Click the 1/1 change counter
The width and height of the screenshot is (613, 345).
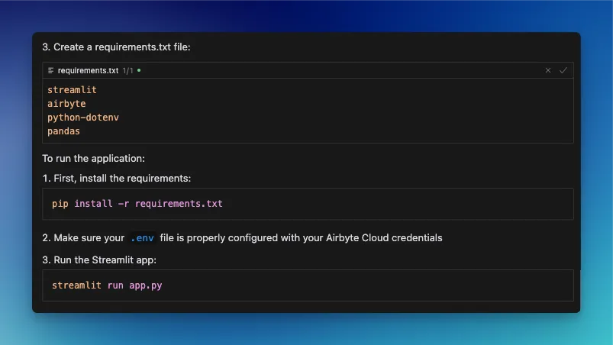tap(127, 71)
